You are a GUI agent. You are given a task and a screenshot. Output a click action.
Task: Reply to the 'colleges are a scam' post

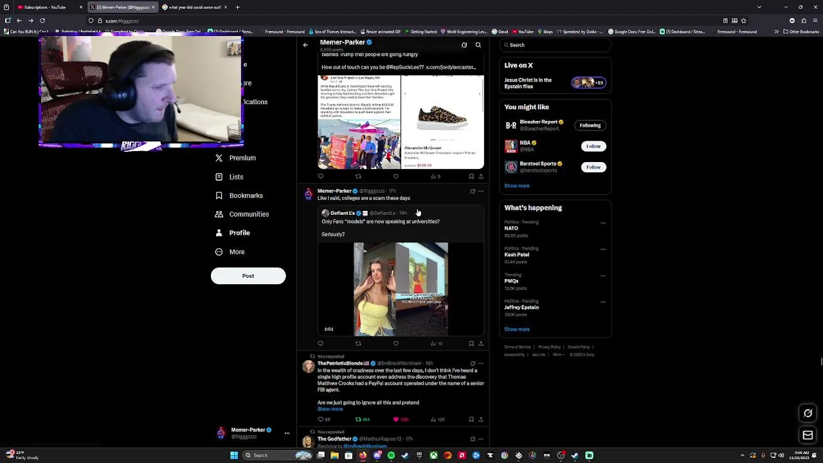coord(321,343)
